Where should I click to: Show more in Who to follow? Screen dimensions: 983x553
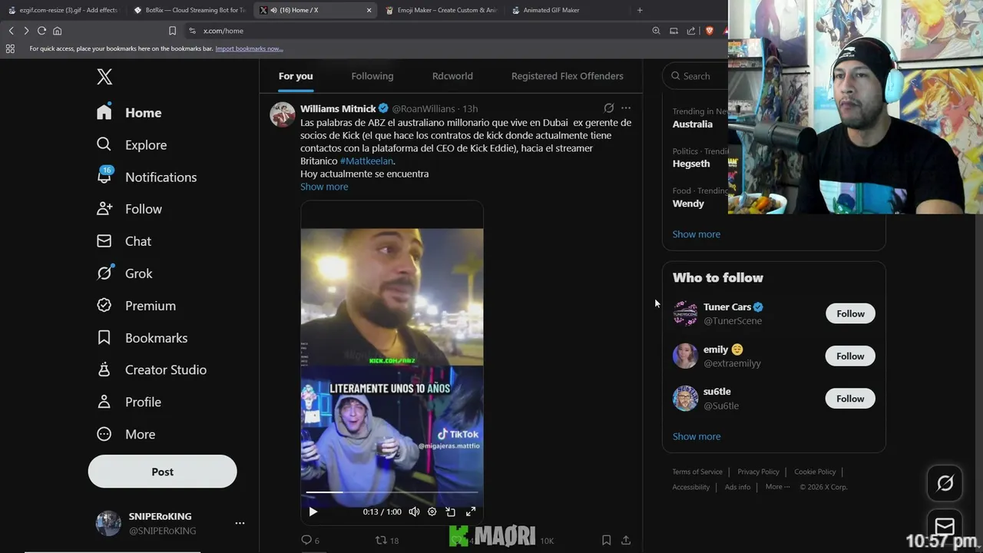(697, 436)
